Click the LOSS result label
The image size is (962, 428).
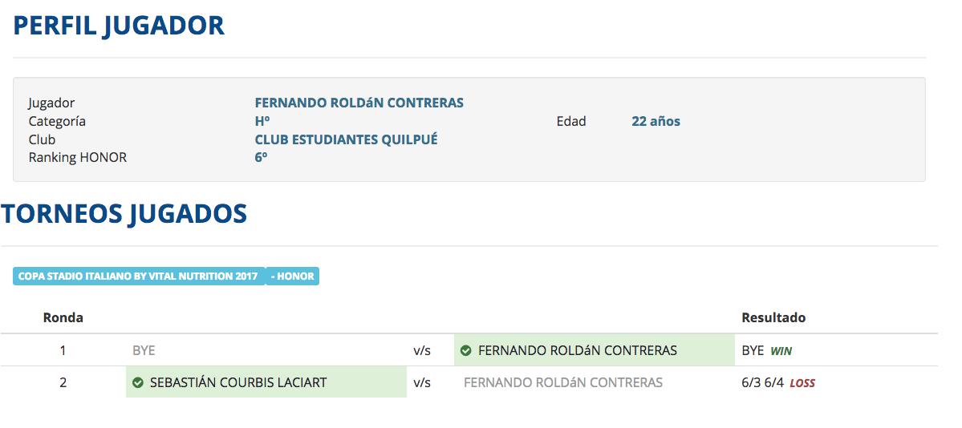(802, 383)
